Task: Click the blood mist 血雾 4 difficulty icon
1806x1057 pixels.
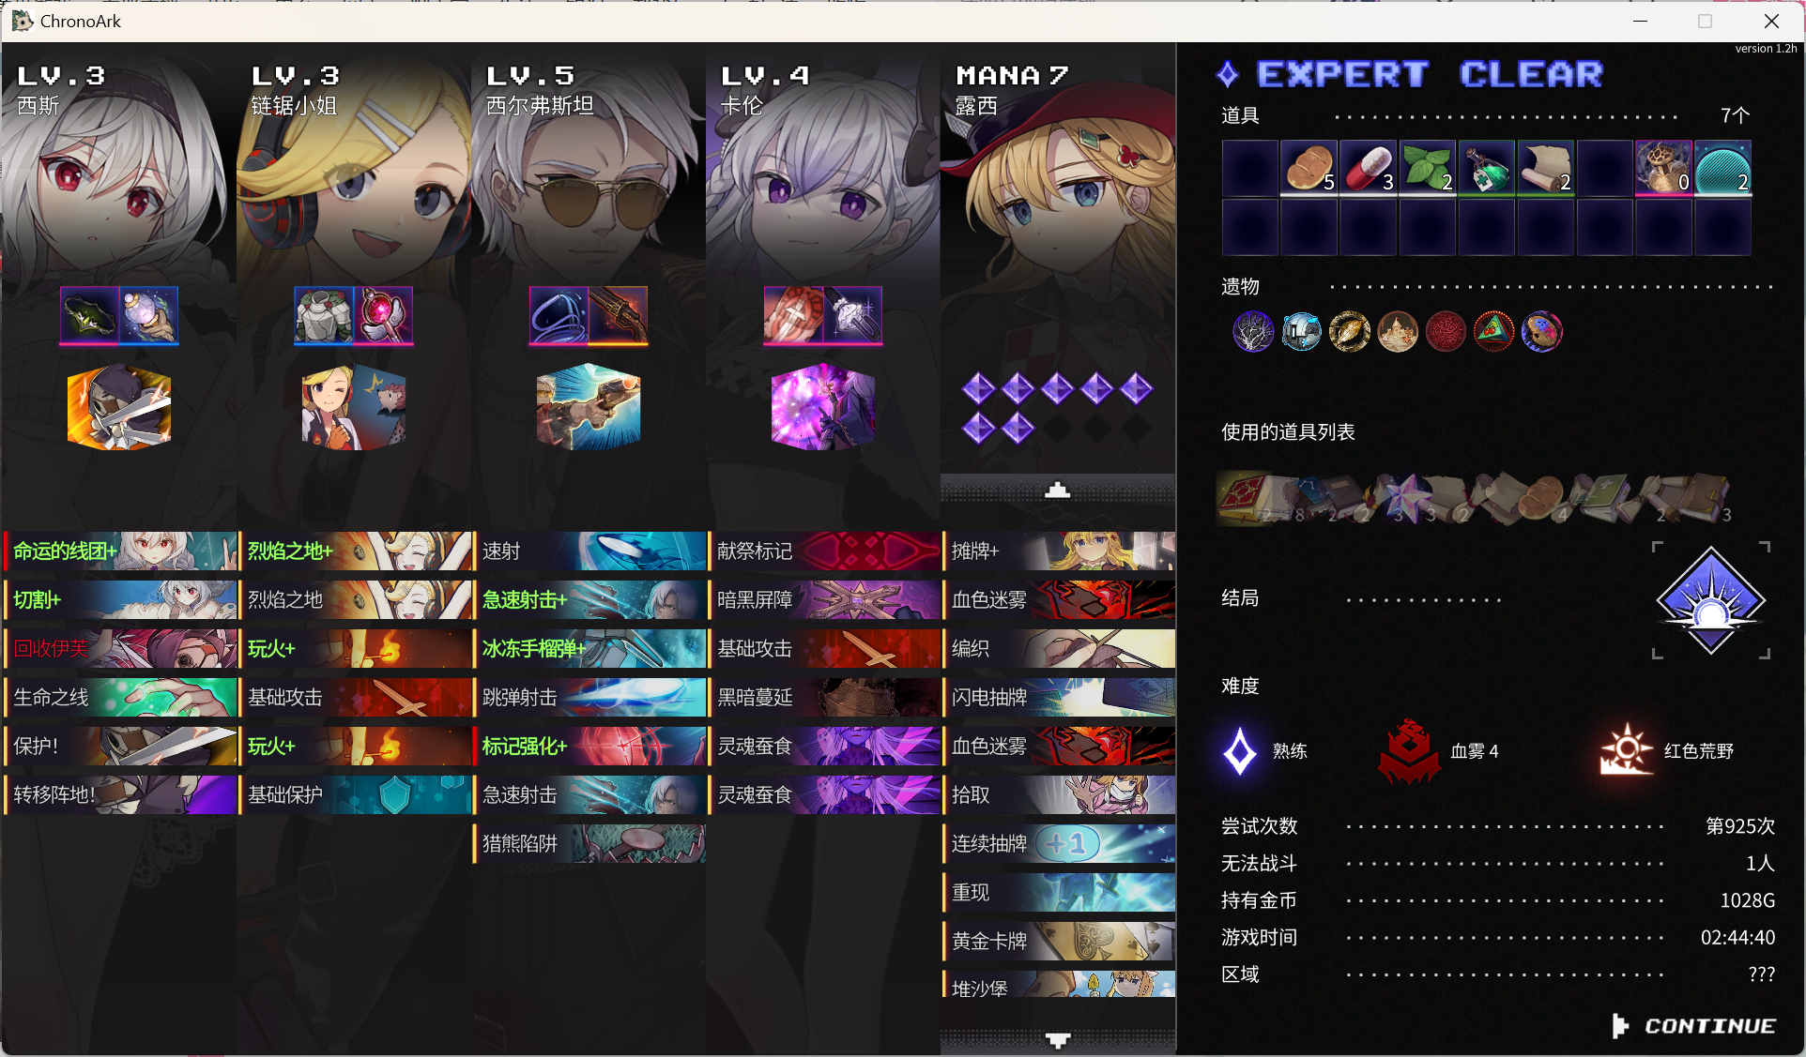Action: click(x=1409, y=750)
